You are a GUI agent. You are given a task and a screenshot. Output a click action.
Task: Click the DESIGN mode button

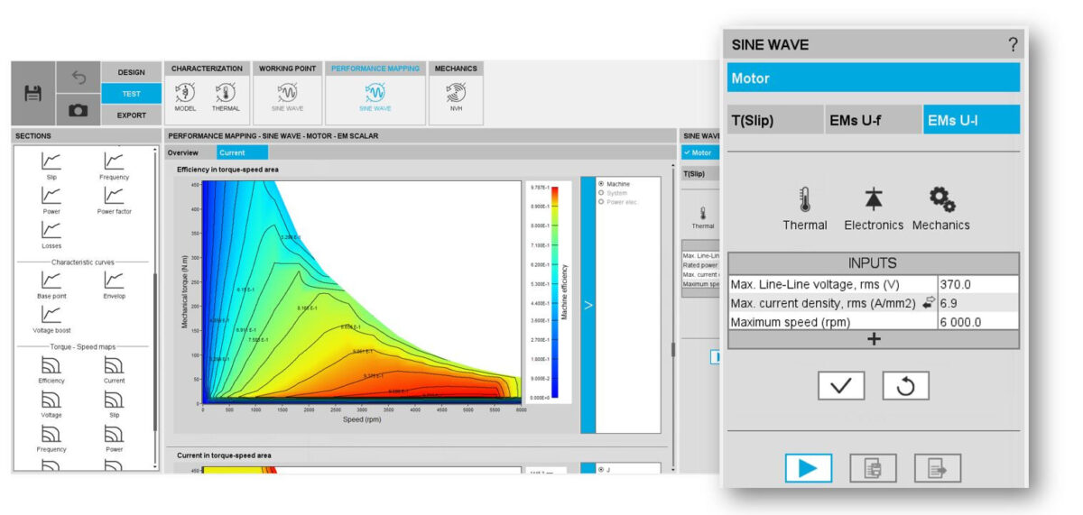(131, 72)
